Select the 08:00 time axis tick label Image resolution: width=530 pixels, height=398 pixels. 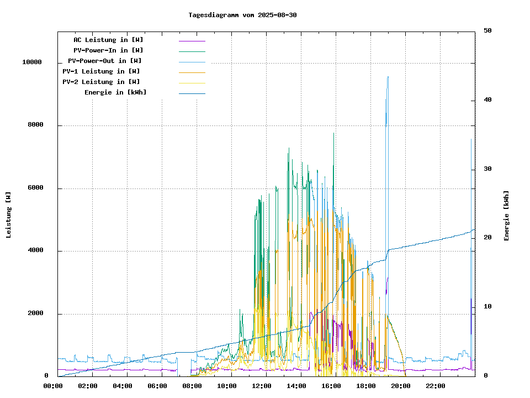192,386
